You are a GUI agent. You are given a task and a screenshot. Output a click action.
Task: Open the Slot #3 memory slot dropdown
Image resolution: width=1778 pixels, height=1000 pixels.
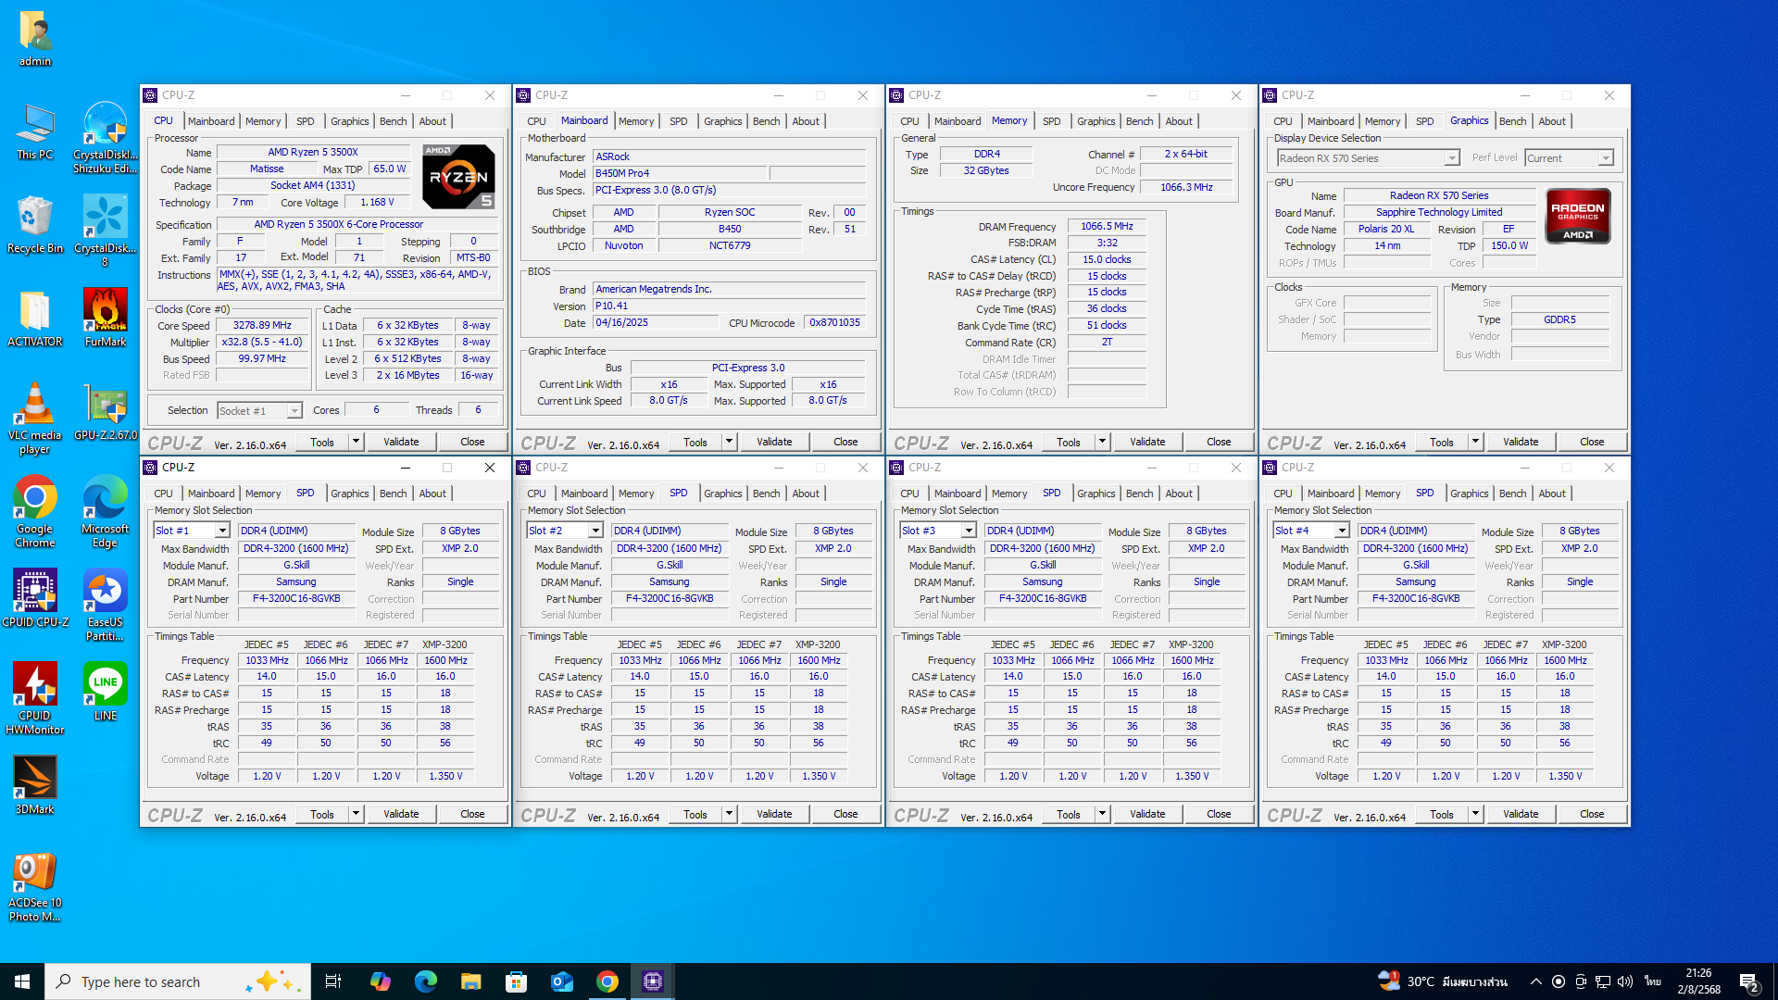click(969, 531)
